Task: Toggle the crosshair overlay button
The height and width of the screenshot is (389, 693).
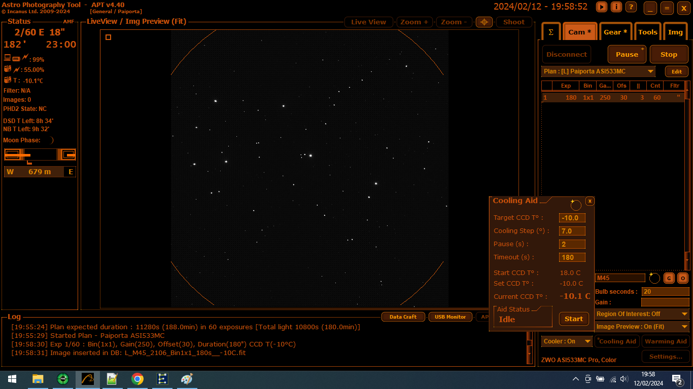Action: tap(484, 22)
